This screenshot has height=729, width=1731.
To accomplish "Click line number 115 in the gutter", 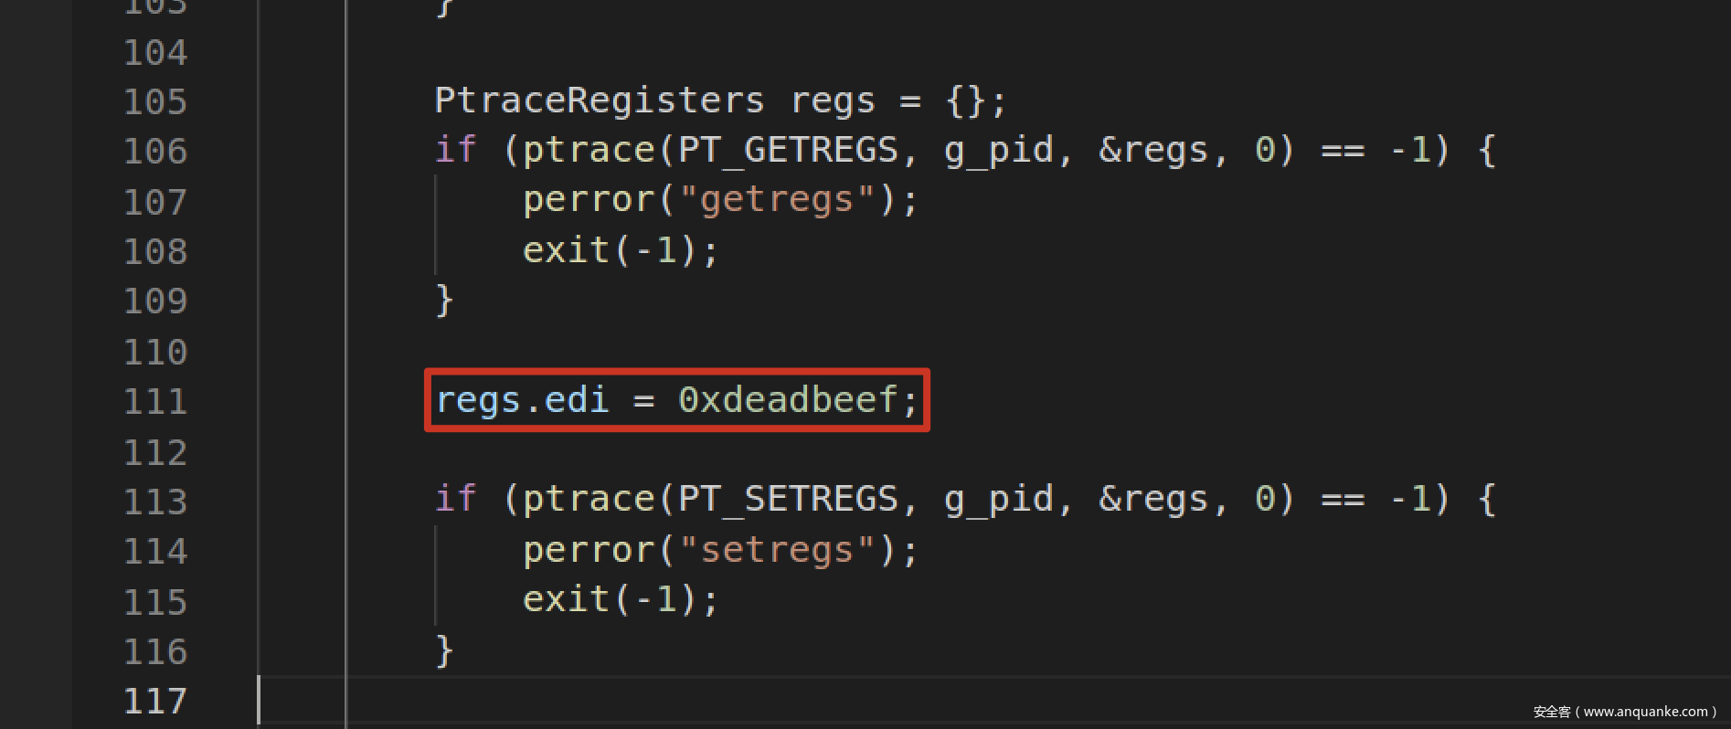I will coord(155,602).
